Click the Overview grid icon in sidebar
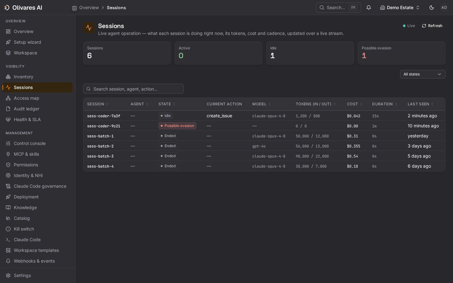The image size is (453, 283). [x=8, y=31]
